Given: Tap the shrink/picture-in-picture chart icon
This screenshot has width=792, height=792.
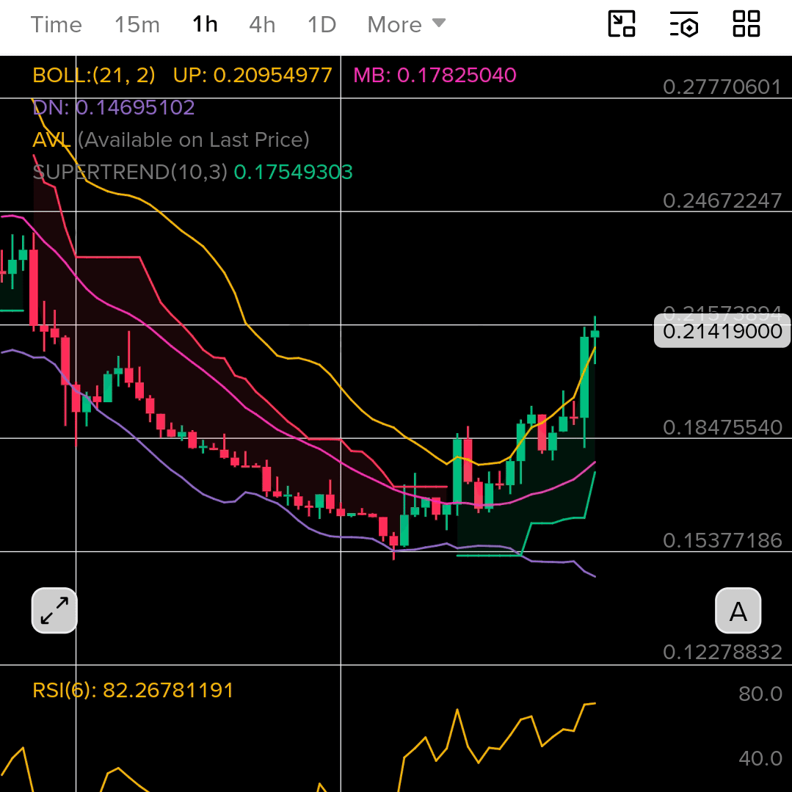Looking at the screenshot, I should 621,23.
